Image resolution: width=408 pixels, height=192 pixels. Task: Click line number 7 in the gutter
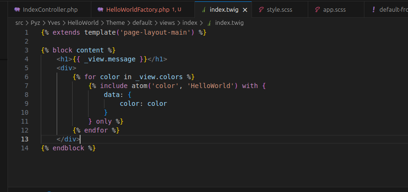point(26,86)
